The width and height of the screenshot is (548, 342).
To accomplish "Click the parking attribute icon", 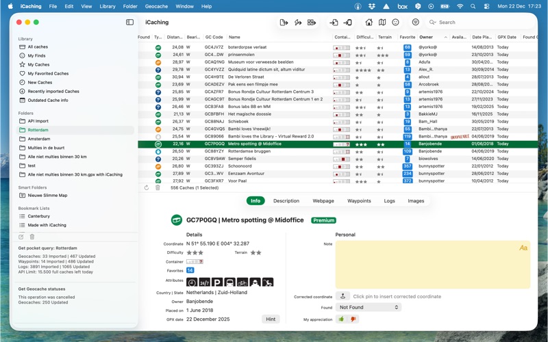I will [217, 282].
